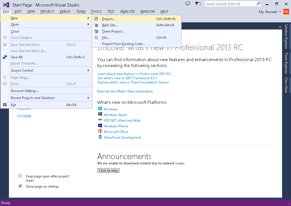
Task: Open the TOOLS menu
Action: pos(96,11)
